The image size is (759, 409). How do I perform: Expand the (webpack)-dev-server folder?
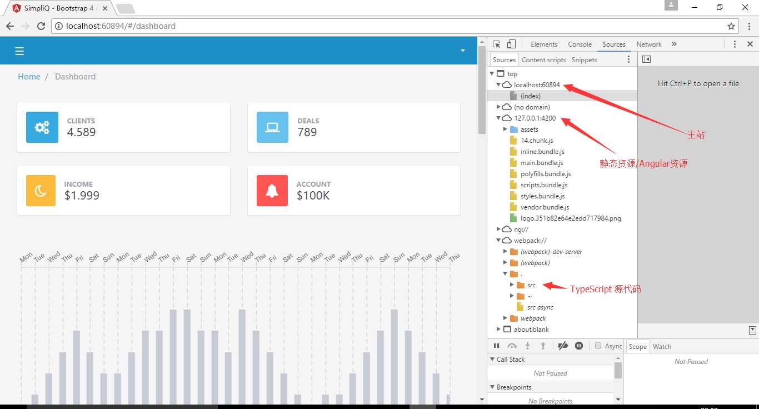coord(505,252)
